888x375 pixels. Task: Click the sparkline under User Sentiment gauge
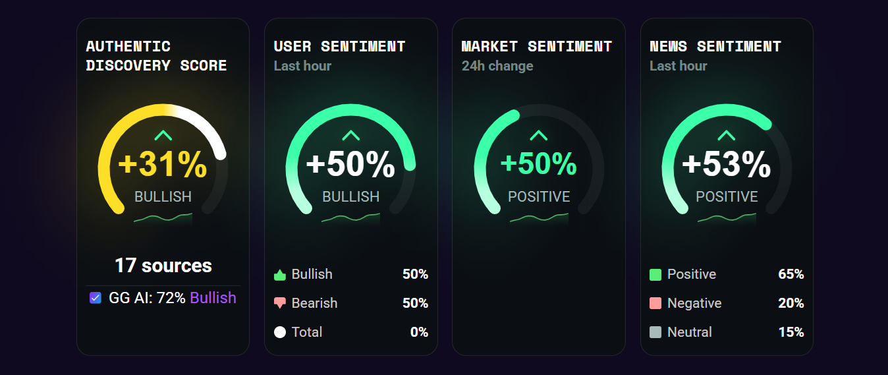tap(350, 218)
